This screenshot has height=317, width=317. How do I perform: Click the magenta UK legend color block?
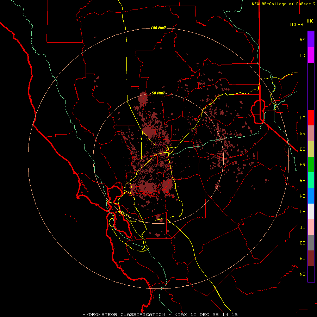coord(311,55)
